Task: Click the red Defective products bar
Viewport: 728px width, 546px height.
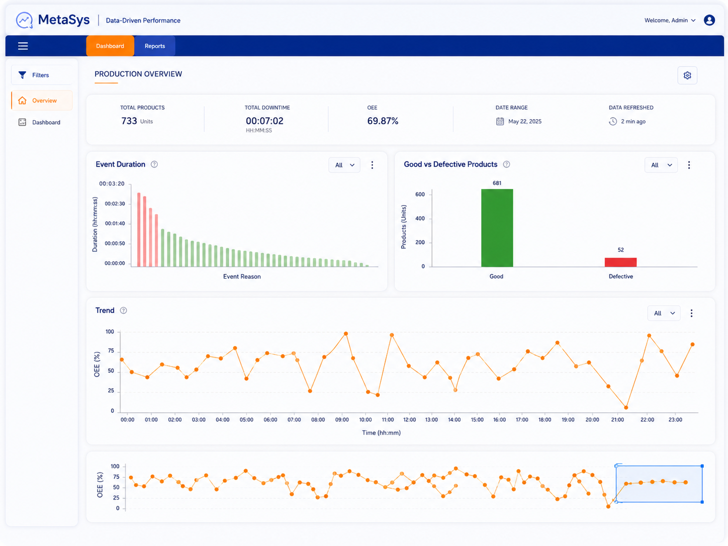Action: pos(620,262)
